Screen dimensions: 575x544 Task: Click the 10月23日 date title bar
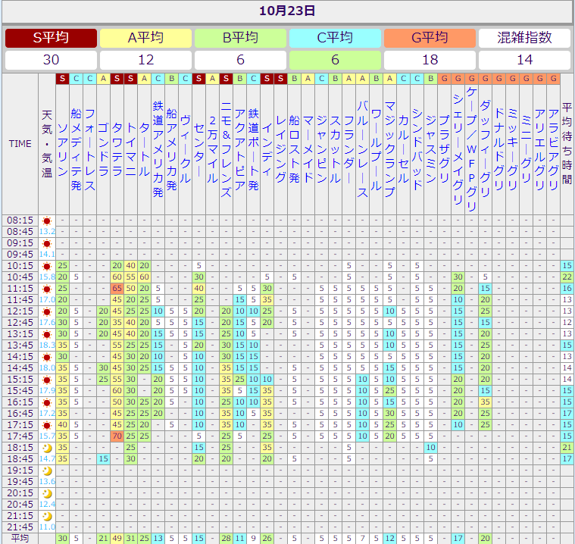287,11
